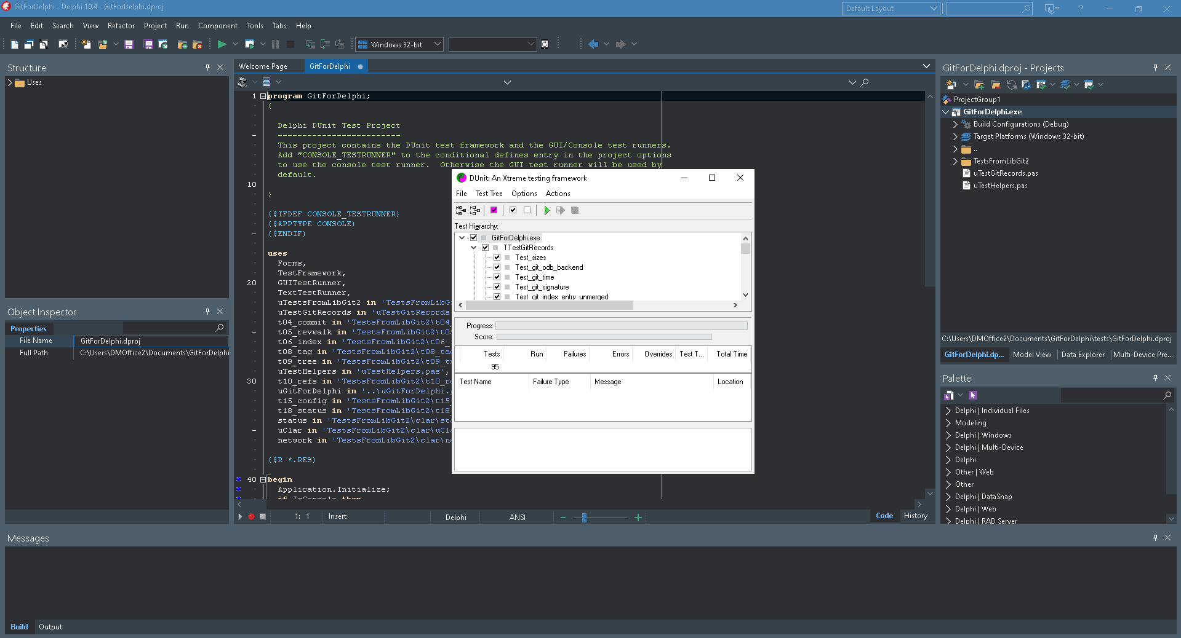Click the device rotate icon beside empty combo
Viewport: 1181px width, 638px height.
point(545,44)
